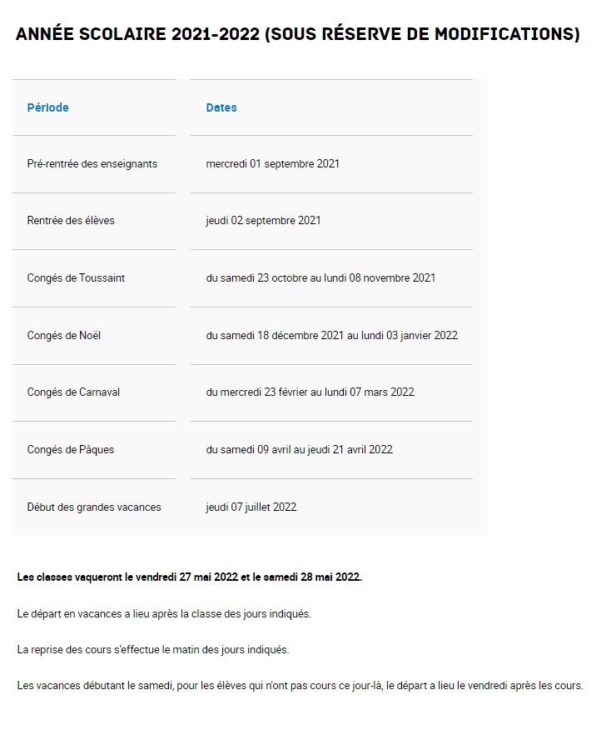Viewport: 616px width, 740px height.
Task: Click the Noël holiday dates cell
Action: click(x=332, y=336)
